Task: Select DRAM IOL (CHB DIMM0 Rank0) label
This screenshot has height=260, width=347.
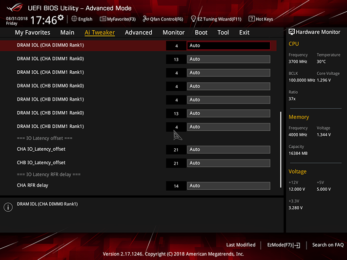Action: (50, 86)
